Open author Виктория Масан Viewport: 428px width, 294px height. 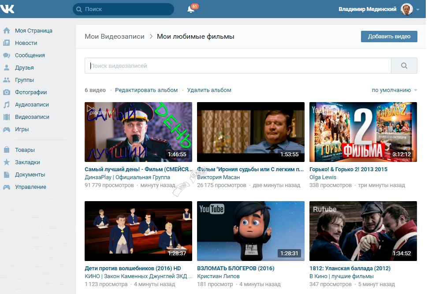[x=218, y=177]
